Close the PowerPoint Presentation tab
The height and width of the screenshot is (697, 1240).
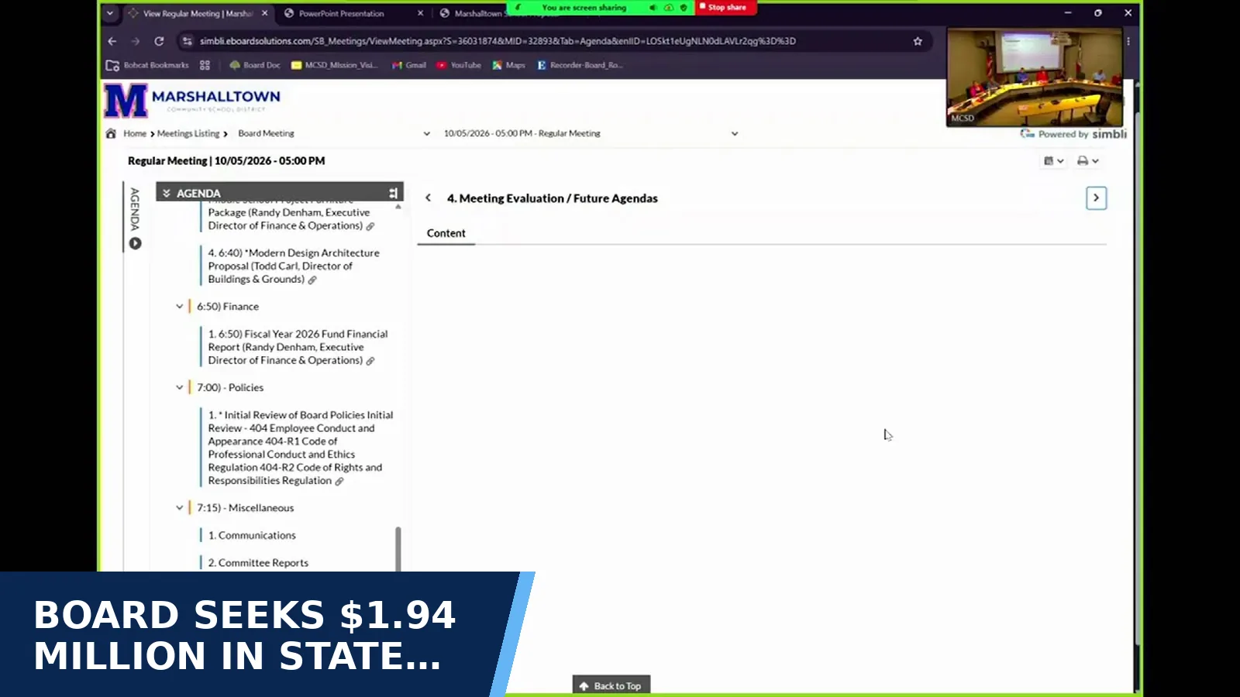click(x=421, y=13)
